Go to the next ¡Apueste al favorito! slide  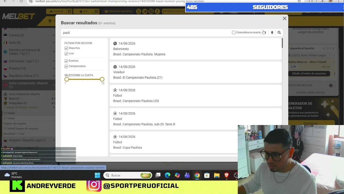click(x=333, y=48)
